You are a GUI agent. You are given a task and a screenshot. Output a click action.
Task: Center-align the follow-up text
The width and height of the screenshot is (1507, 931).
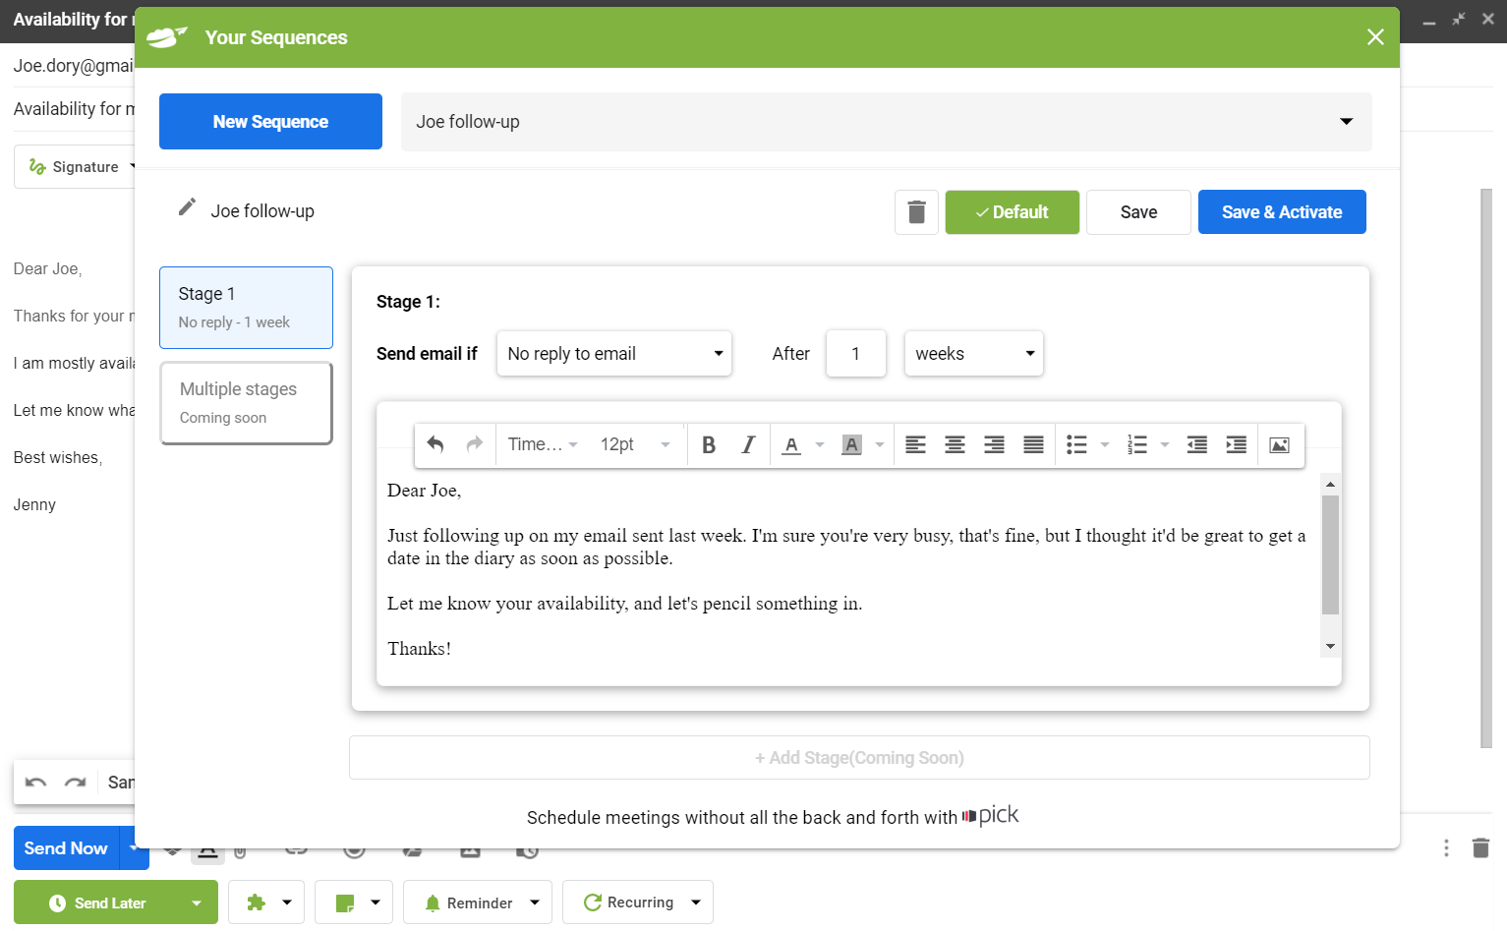click(x=955, y=445)
